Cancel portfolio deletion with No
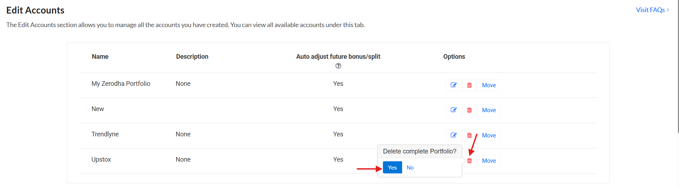The width and height of the screenshot is (679, 188). [410, 167]
